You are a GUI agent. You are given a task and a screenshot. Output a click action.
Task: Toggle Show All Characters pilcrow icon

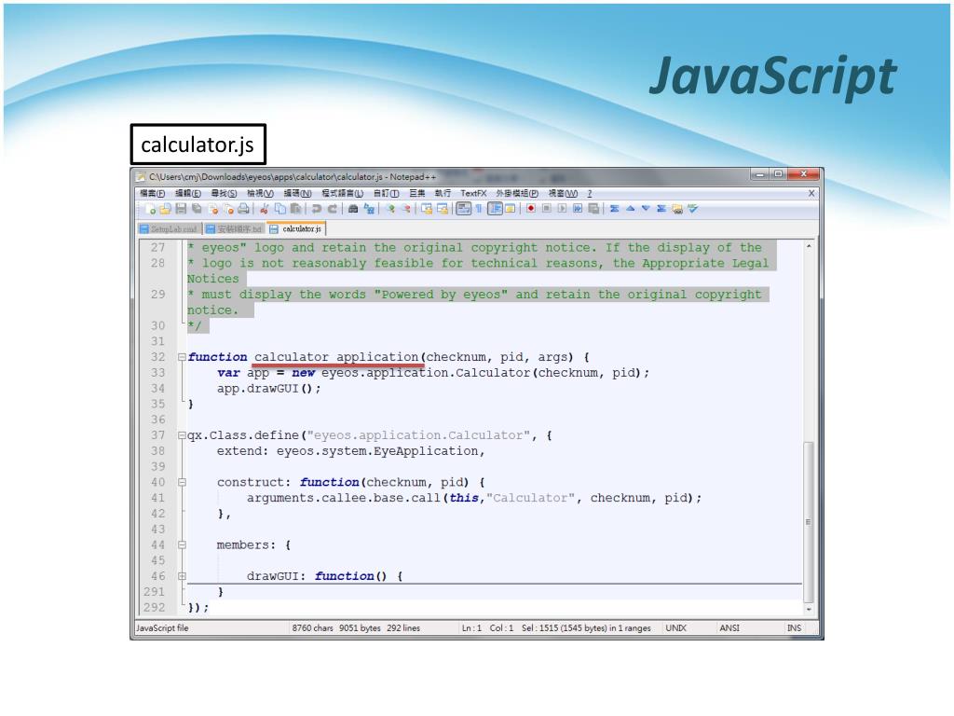479,209
